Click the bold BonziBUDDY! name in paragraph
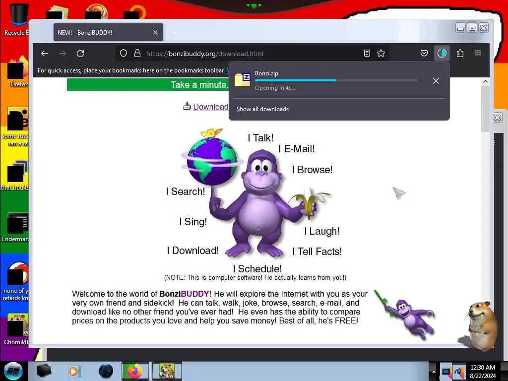The image size is (508, 381). (x=186, y=294)
